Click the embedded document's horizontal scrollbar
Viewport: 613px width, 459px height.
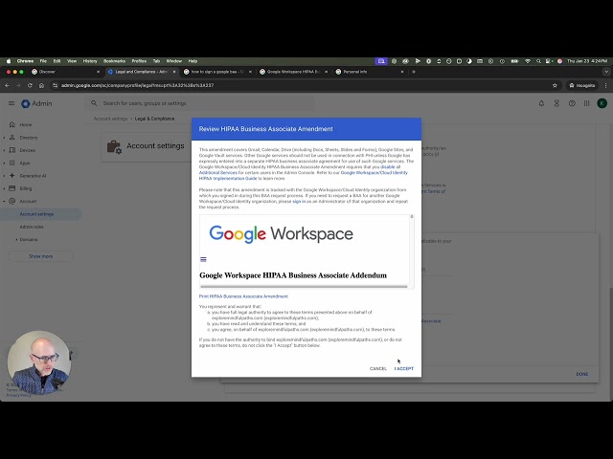[304, 287]
